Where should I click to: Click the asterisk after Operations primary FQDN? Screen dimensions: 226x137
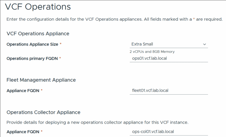click(60, 58)
